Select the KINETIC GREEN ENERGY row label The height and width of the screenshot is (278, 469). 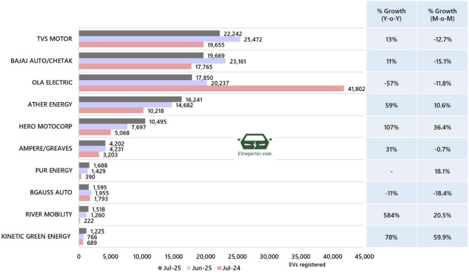point(36,236)
